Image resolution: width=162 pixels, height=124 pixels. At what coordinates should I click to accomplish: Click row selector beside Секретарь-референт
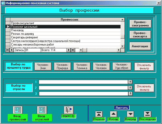click(8, 37)
